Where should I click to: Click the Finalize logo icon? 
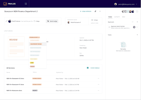[5, 4]
